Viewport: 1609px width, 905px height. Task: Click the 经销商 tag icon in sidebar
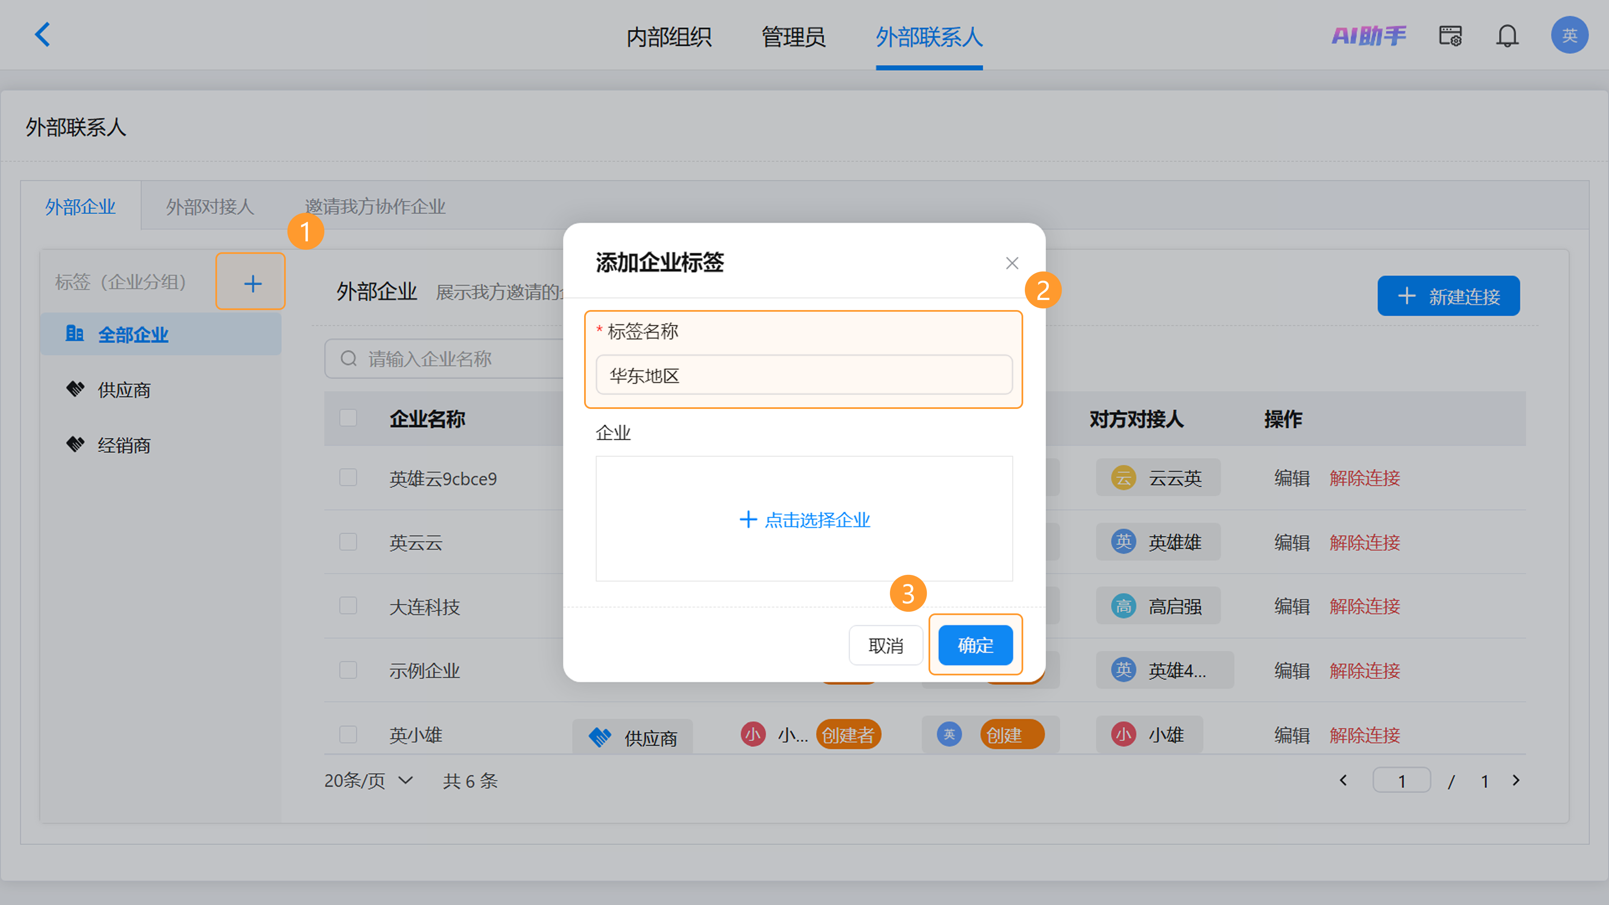pyautogui.click(x=75, y=444)
